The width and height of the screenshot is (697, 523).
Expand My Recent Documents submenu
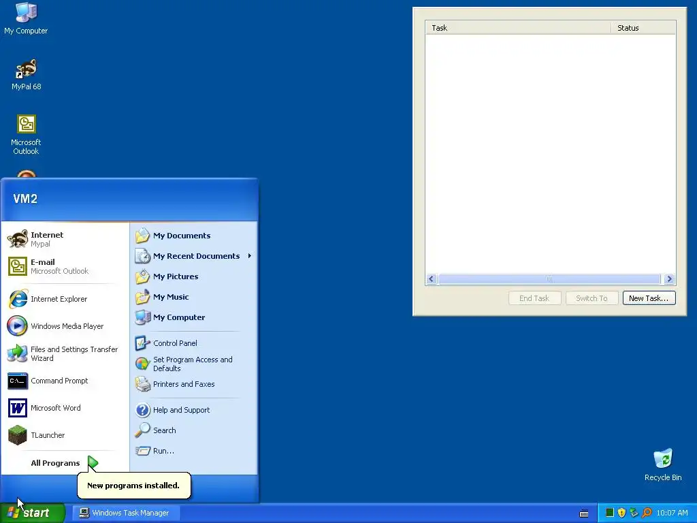click(x=193, y=256)
